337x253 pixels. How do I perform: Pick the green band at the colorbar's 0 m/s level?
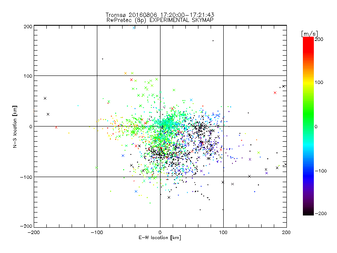308,126
